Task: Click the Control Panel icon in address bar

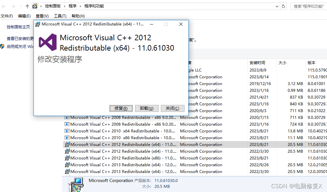Action: coord(35,6)
